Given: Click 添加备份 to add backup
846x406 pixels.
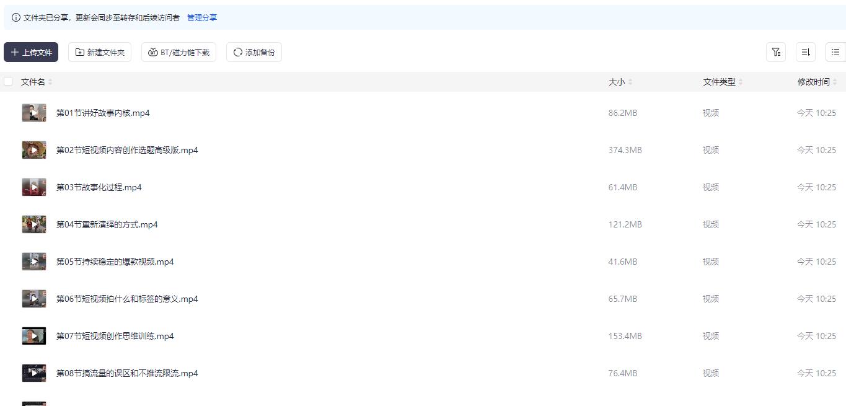Looking at the screenshot, I should tap(254, 53).
